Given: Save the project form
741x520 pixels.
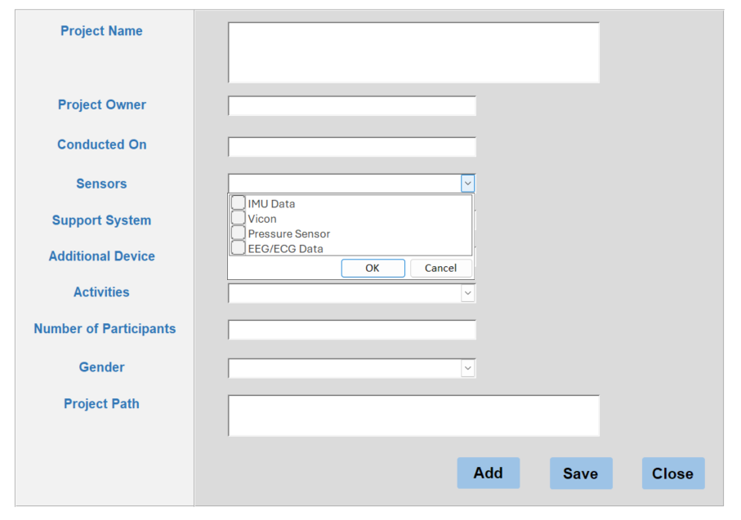Looking at the screenshot, I should tap(581, 473).
